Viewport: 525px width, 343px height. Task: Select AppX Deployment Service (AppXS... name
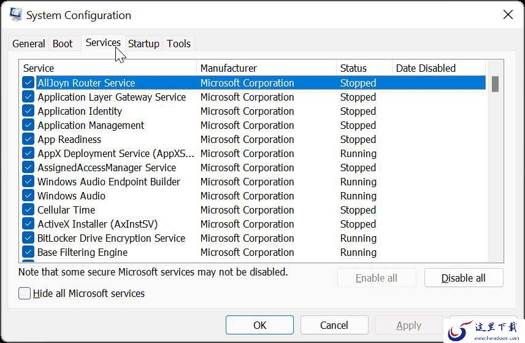116,153
